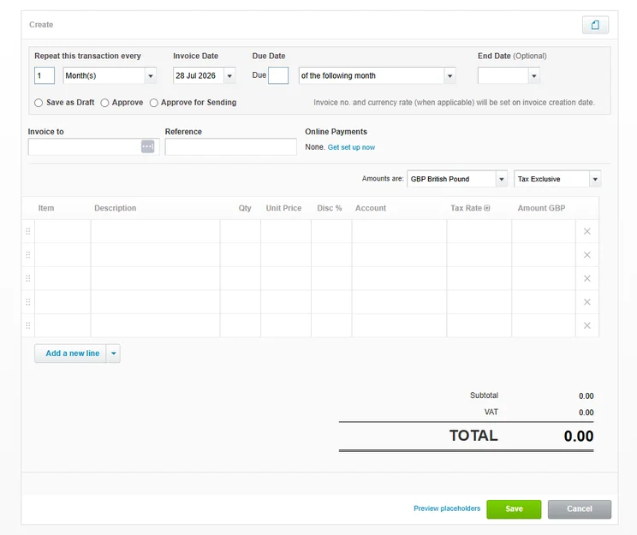The image size is (637, 535).
Task: Click first row Disc % cell
Action: tap(331, 231)
